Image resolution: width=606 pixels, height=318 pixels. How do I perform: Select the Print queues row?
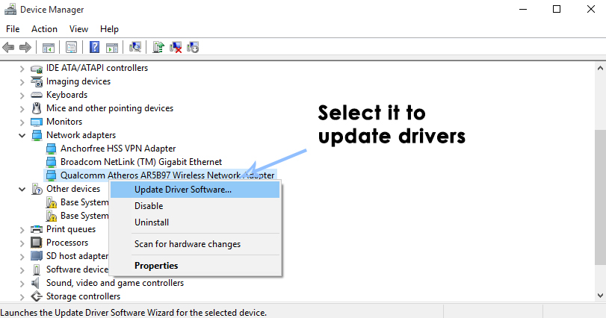71,229
